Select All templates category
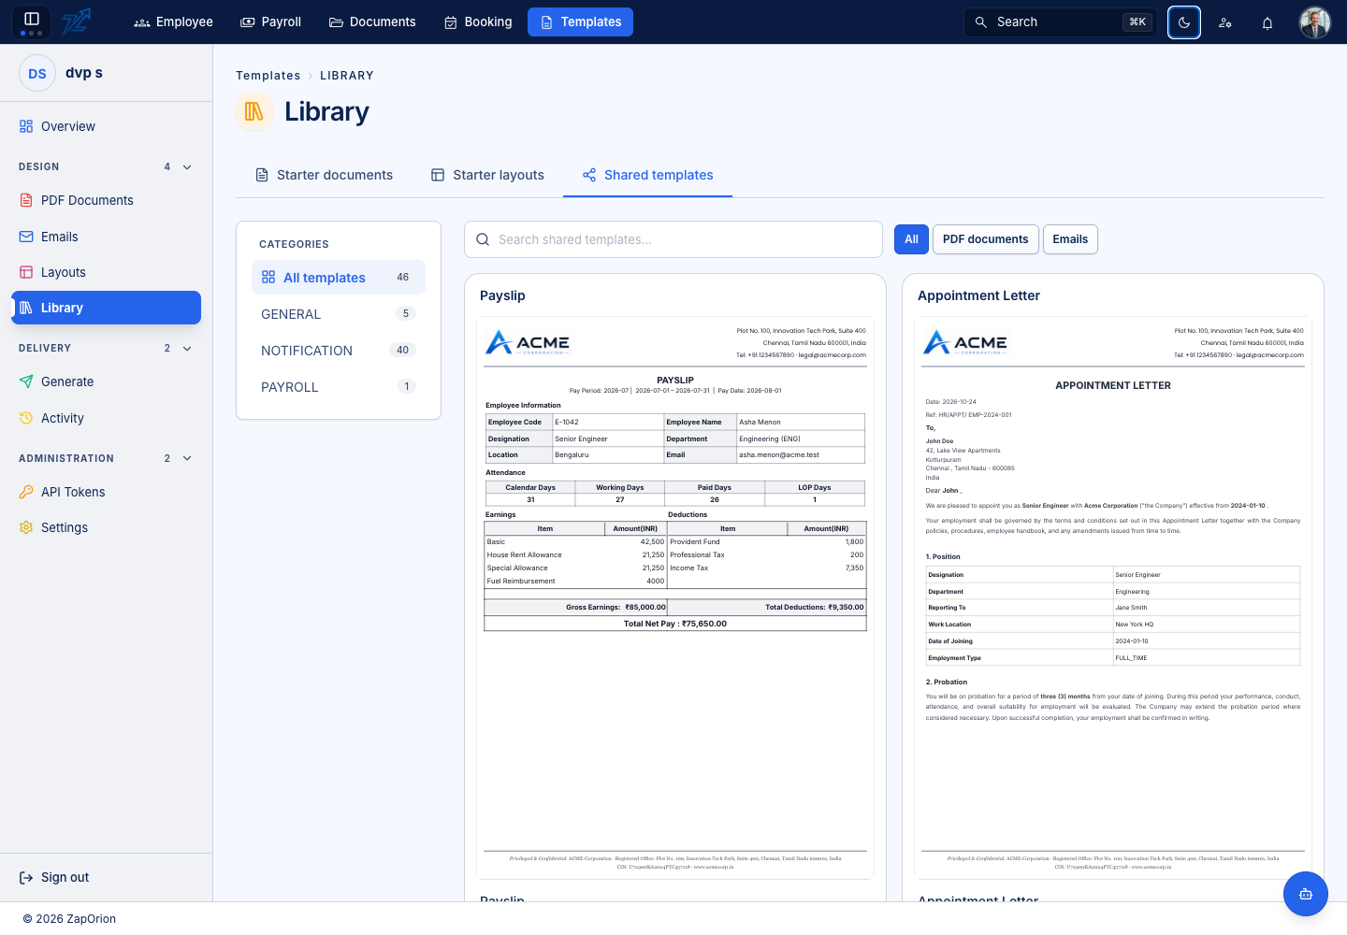This screenshot has height=935, width=1347. click(339, 278)
